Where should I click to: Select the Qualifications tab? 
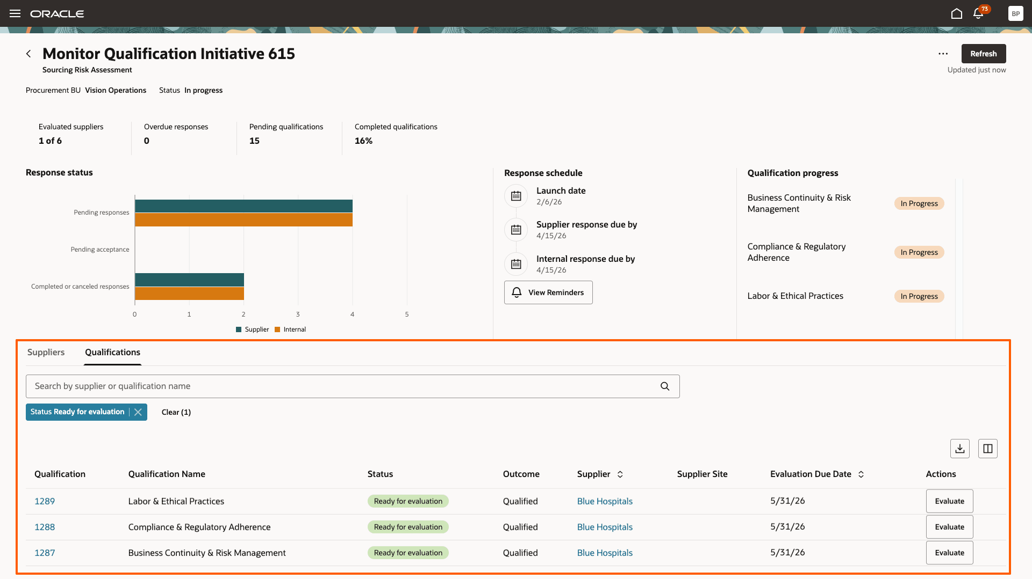(x=112, y=352)
